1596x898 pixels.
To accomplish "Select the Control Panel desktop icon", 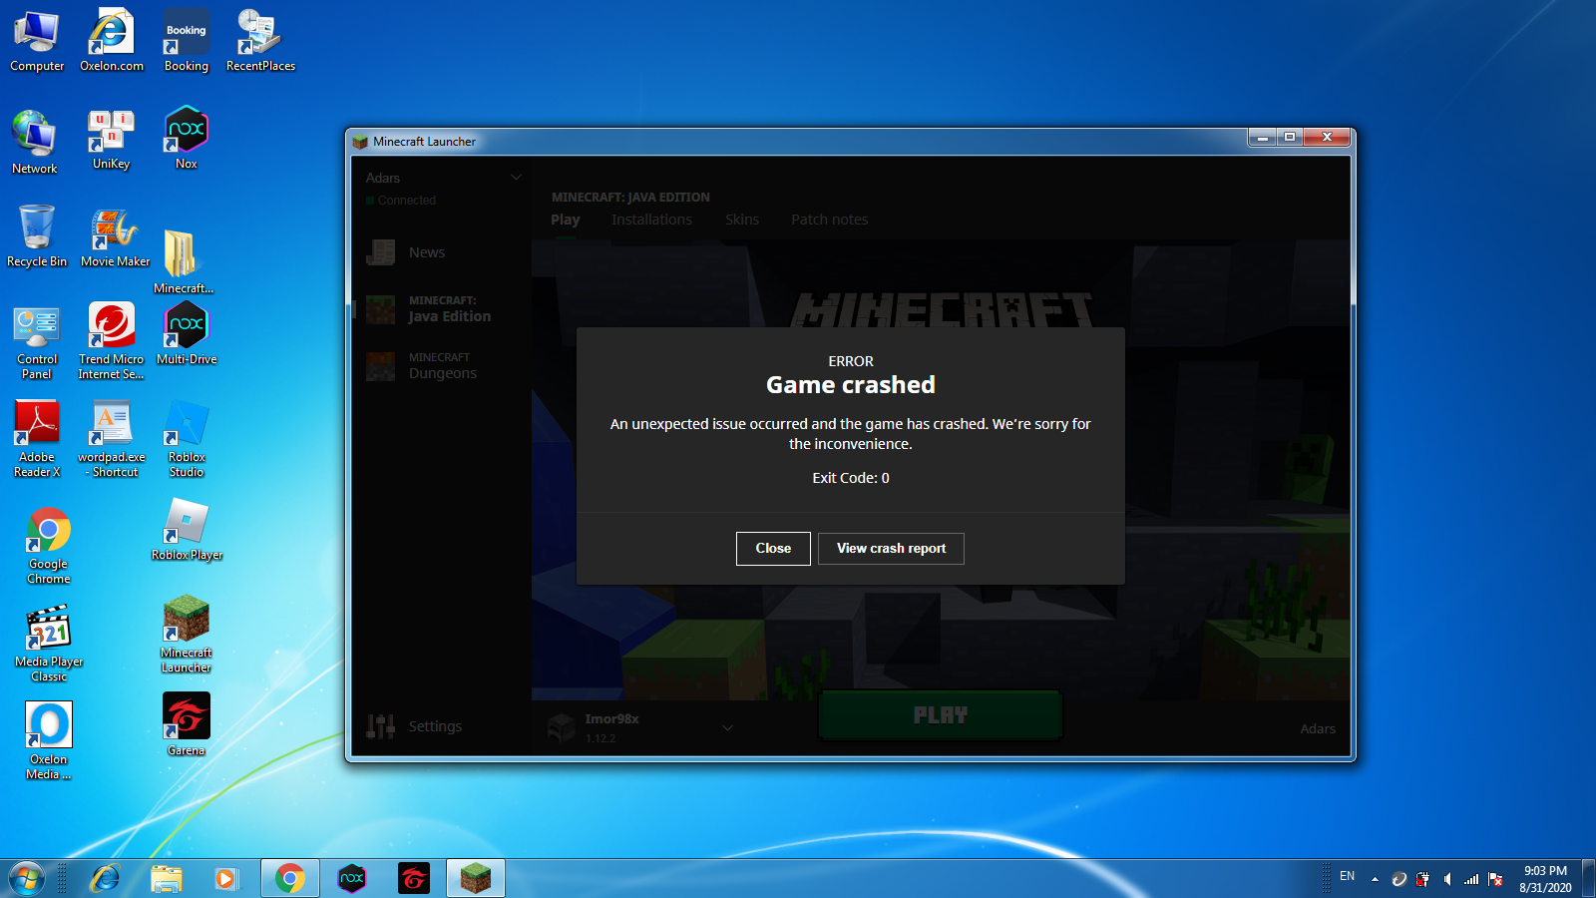I will tap(37, 343).
